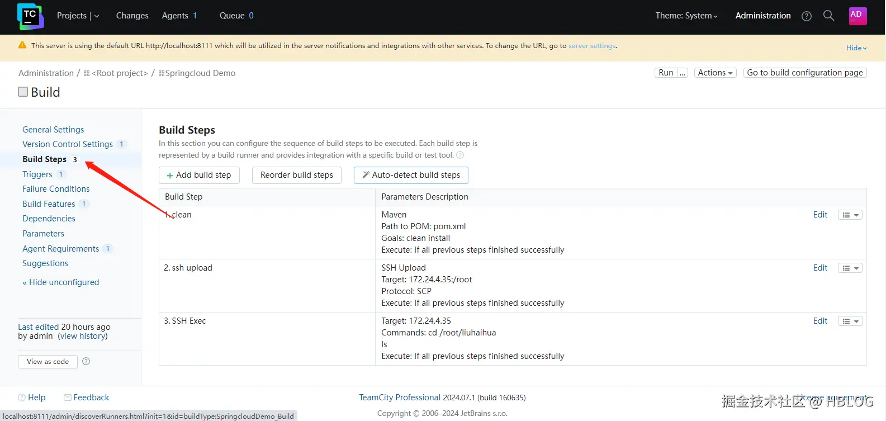
Task: Click the Run button ellipsis for custom build
Action: pos(682,73)
